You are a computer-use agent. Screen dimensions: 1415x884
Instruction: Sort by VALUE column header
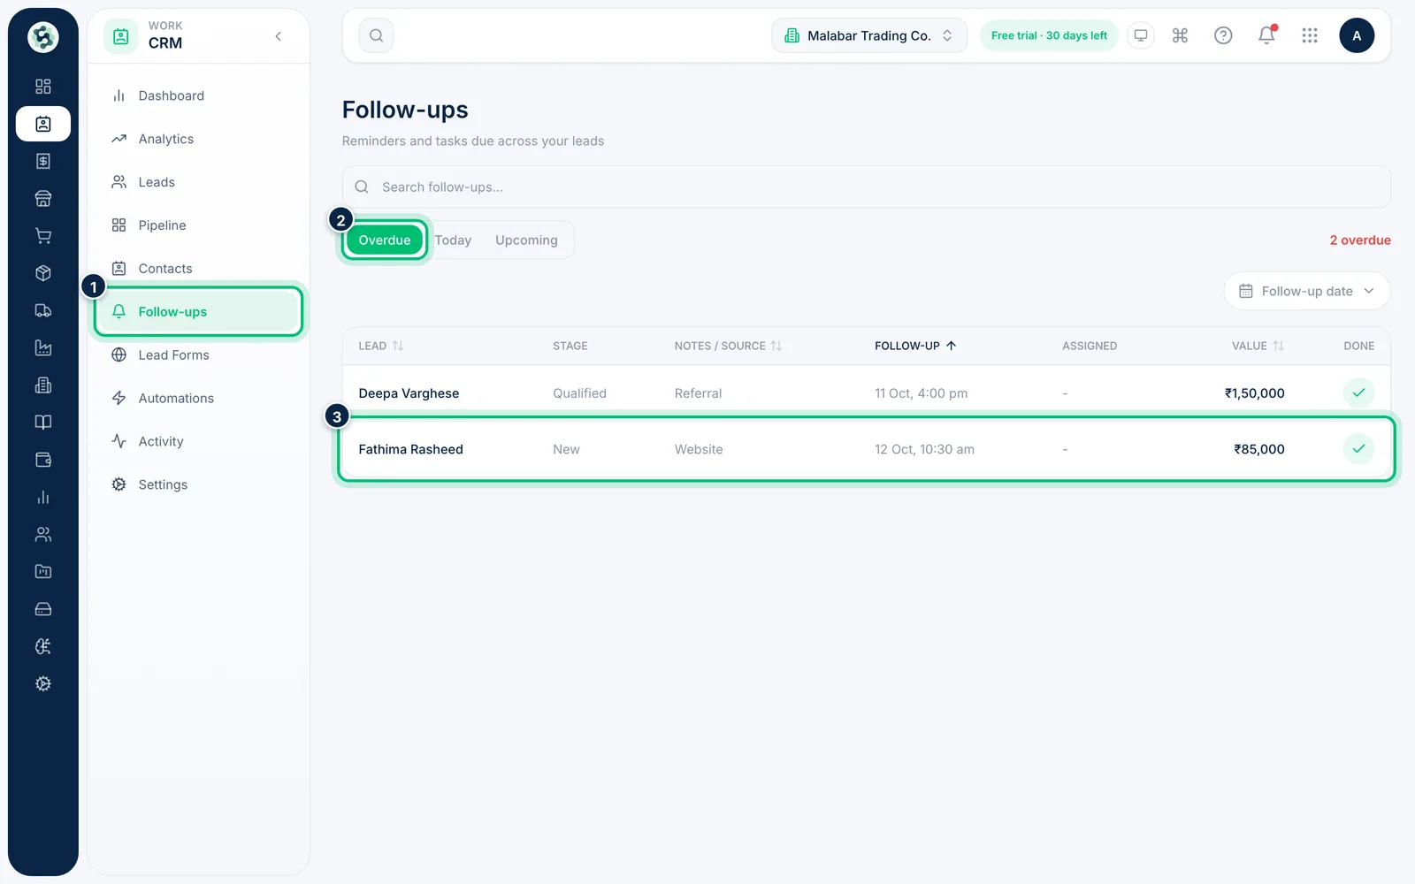click(1258, 346)
